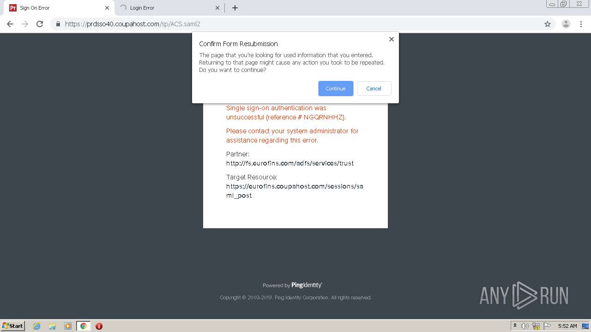Image resolution: width=591 pixels, height=332 pixels.
Task: Open the Chrome three-dot menu
Action: (581, 24)
